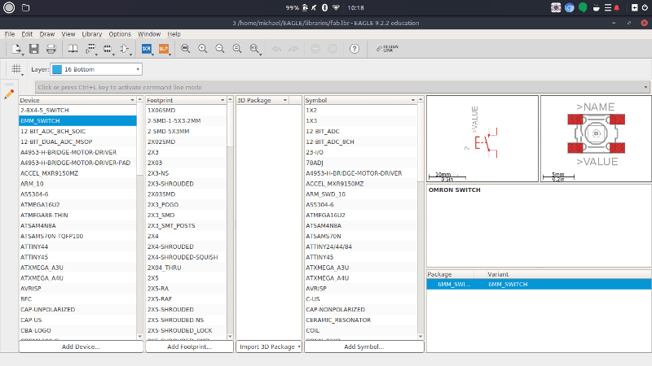Click the New file toolbar icon
Screen dimensions: 652x366
15,49
